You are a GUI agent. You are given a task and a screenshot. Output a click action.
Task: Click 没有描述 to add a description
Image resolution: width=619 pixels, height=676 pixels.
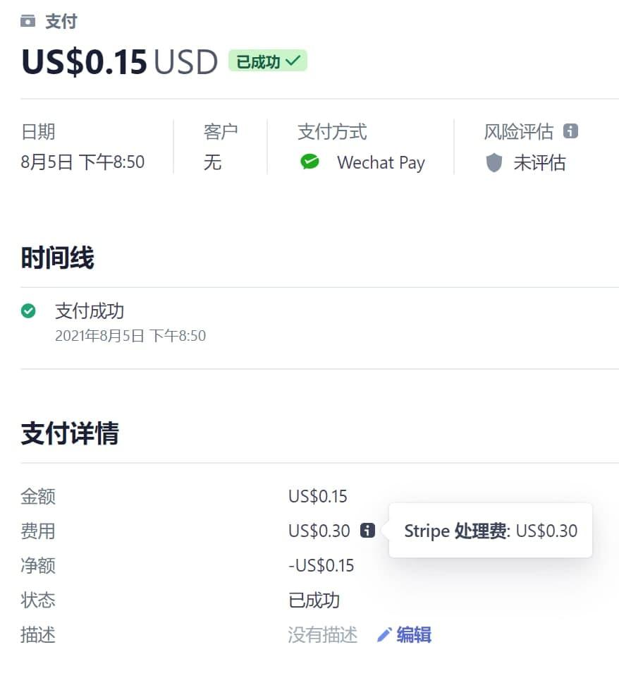[x=323, y=634]
